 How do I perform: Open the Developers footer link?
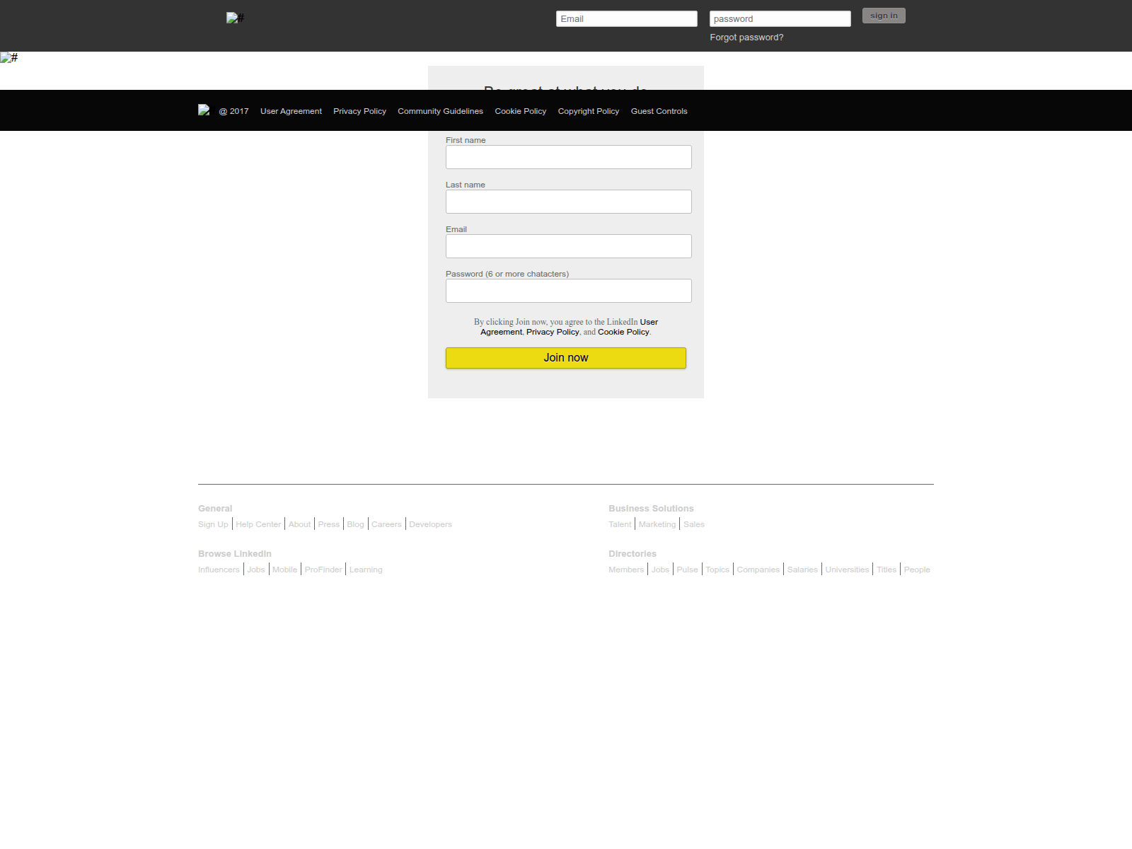tap(430, 524)
